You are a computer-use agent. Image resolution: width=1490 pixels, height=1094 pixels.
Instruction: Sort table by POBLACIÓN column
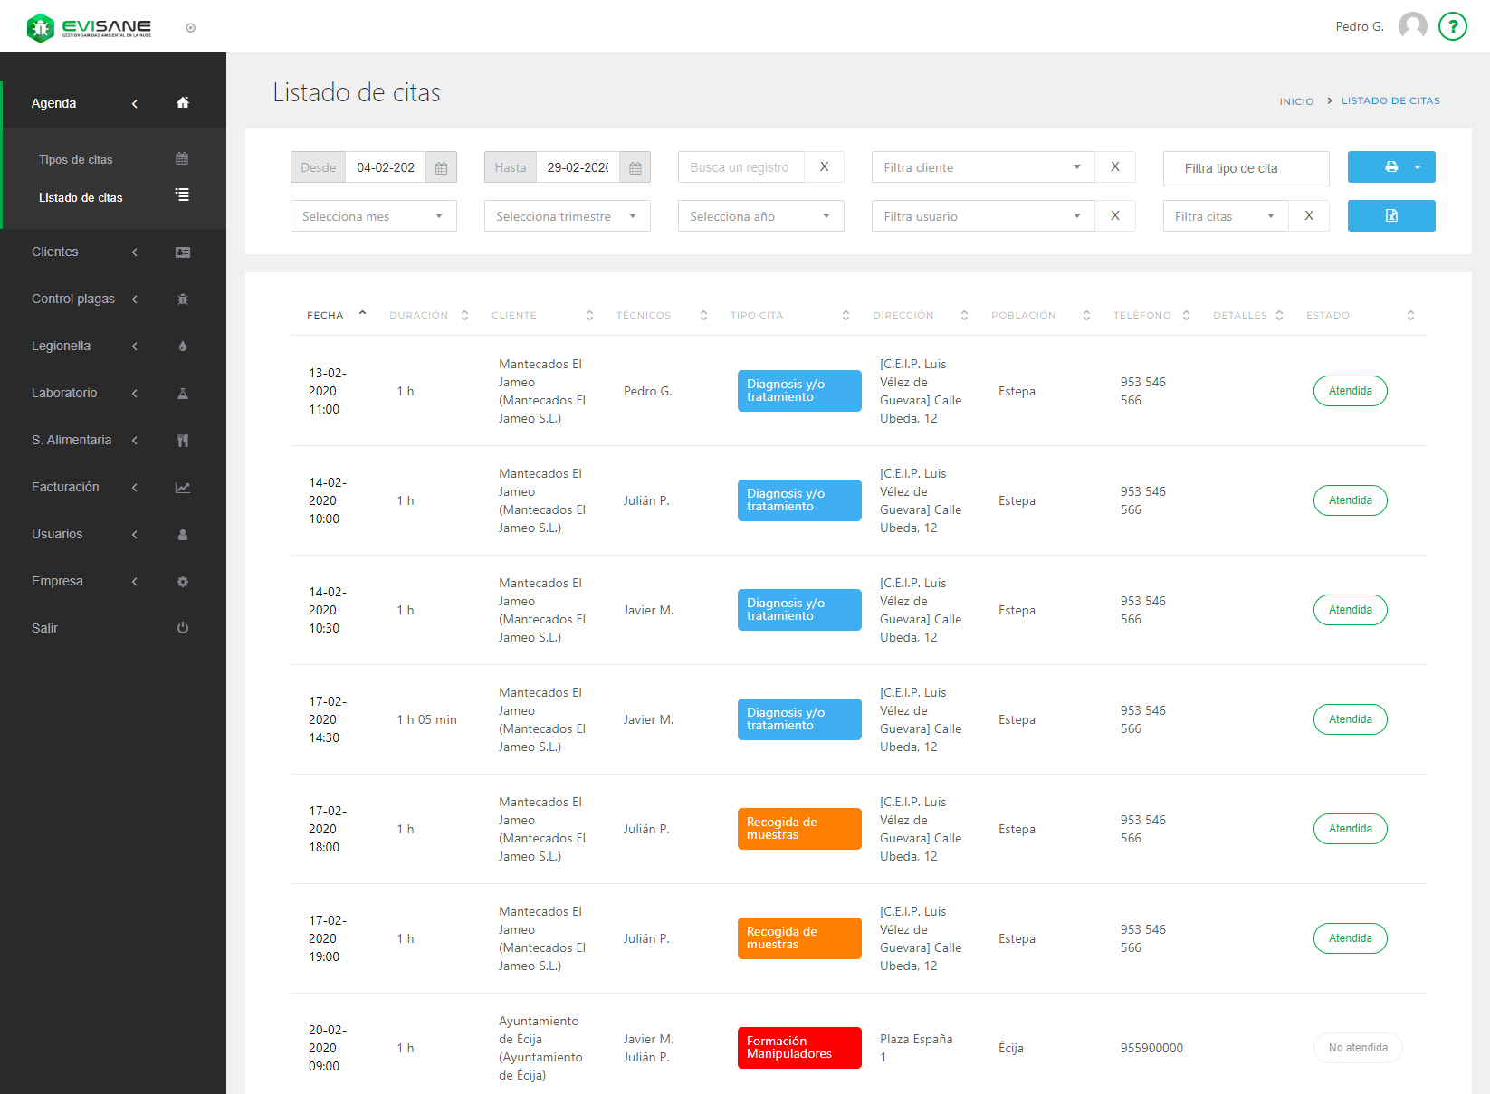(x=1041, y=315)
